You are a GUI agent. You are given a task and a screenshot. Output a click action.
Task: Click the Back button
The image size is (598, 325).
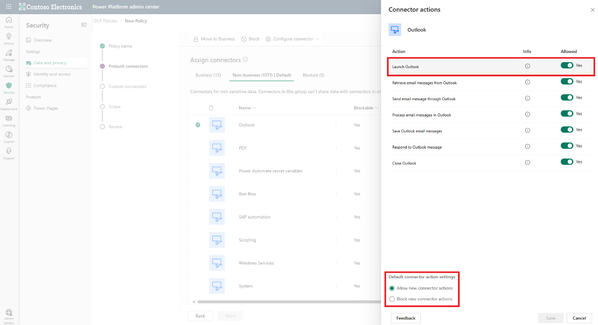tap(200, 316)
